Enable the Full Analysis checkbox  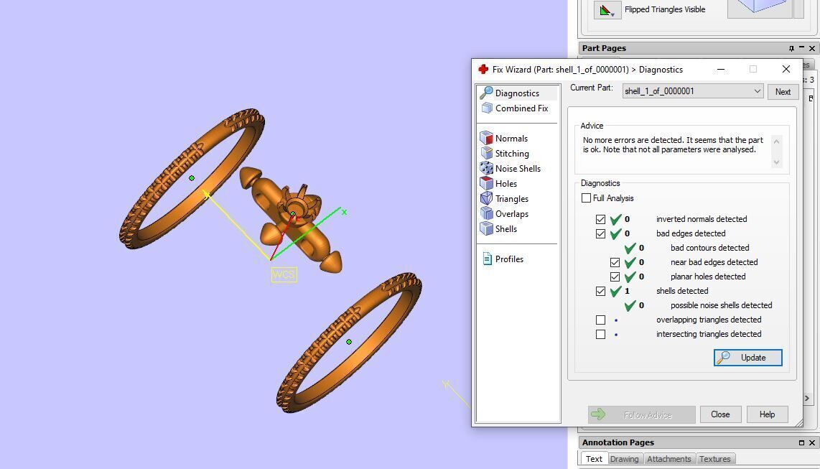click(x=586, y=198)
